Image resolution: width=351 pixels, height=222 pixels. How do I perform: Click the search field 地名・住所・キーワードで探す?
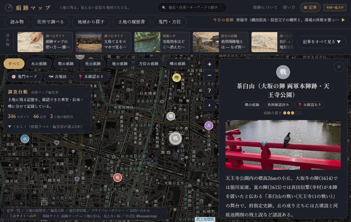[192, 8]
